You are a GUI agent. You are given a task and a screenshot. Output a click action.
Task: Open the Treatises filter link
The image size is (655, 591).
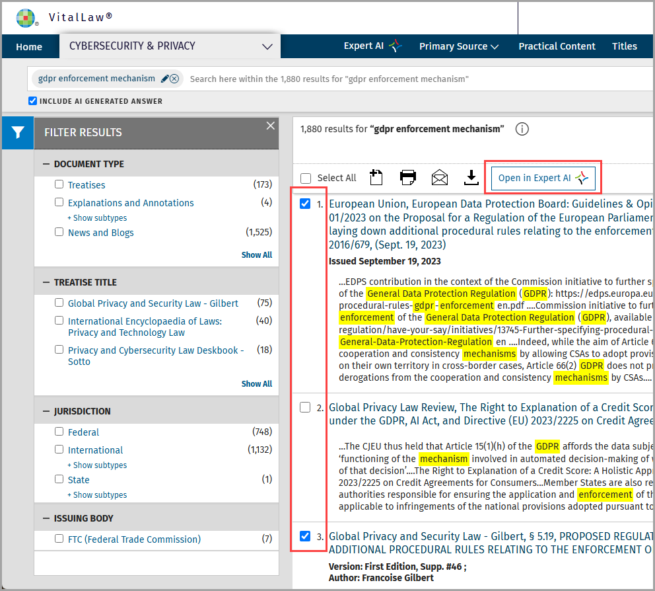86,185
